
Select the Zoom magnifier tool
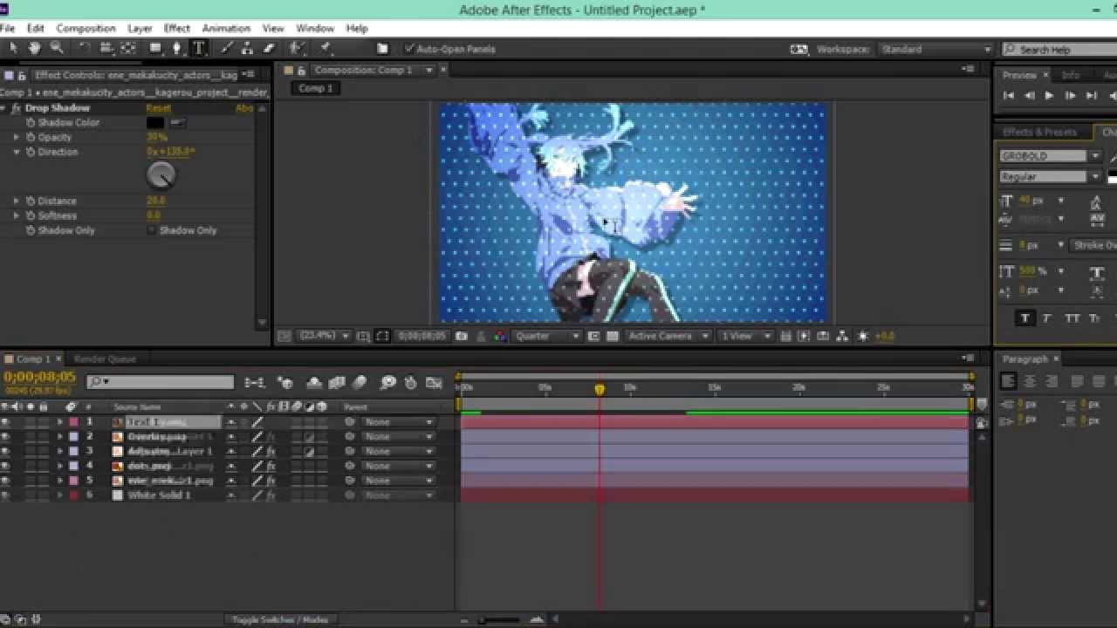pyautogui.click(x=56, y=49)
